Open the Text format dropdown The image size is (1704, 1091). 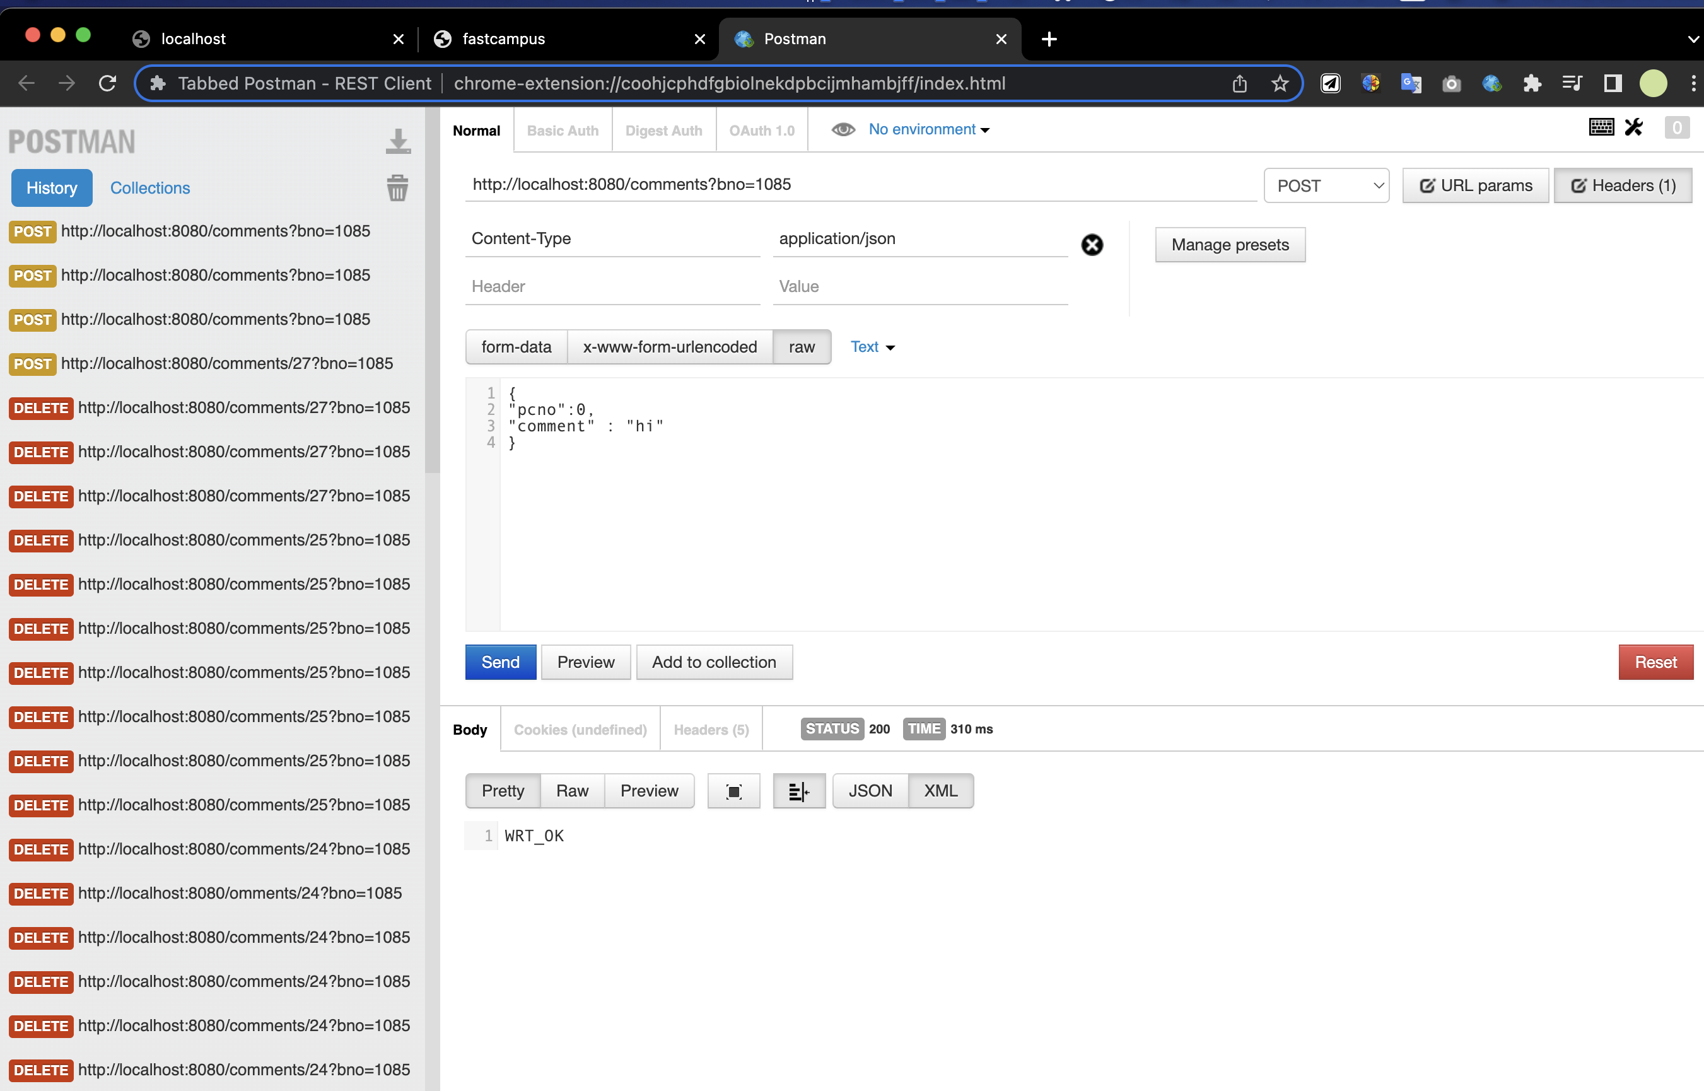point(872,347)
